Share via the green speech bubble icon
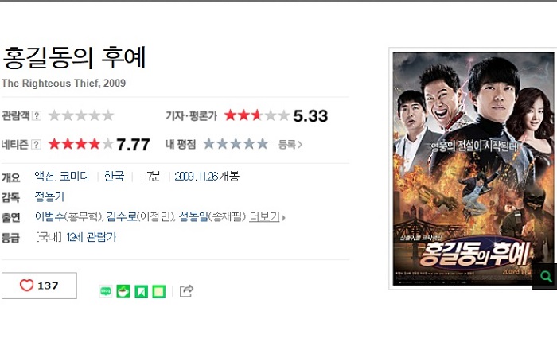 [x=106, y=291]
